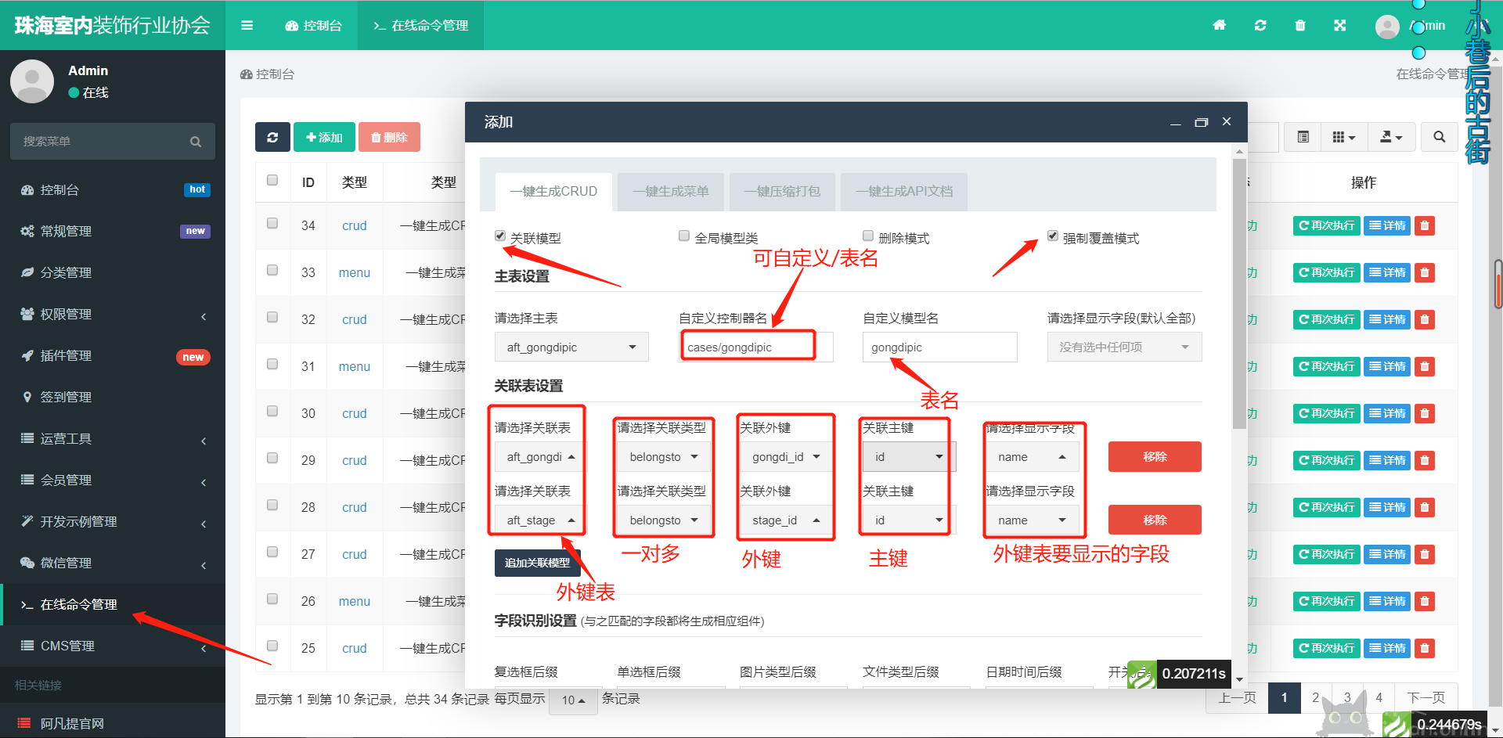
Task: Click the refresh icon in top navbar
Action: tap(1260, 25)
